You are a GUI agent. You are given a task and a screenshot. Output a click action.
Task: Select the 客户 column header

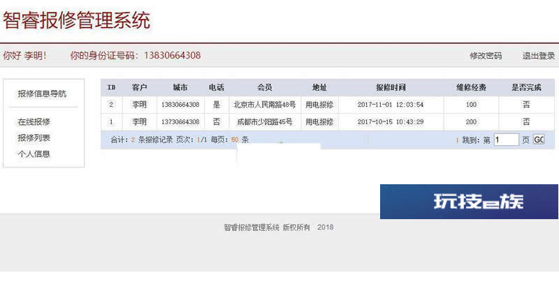(x=139, y=87)
